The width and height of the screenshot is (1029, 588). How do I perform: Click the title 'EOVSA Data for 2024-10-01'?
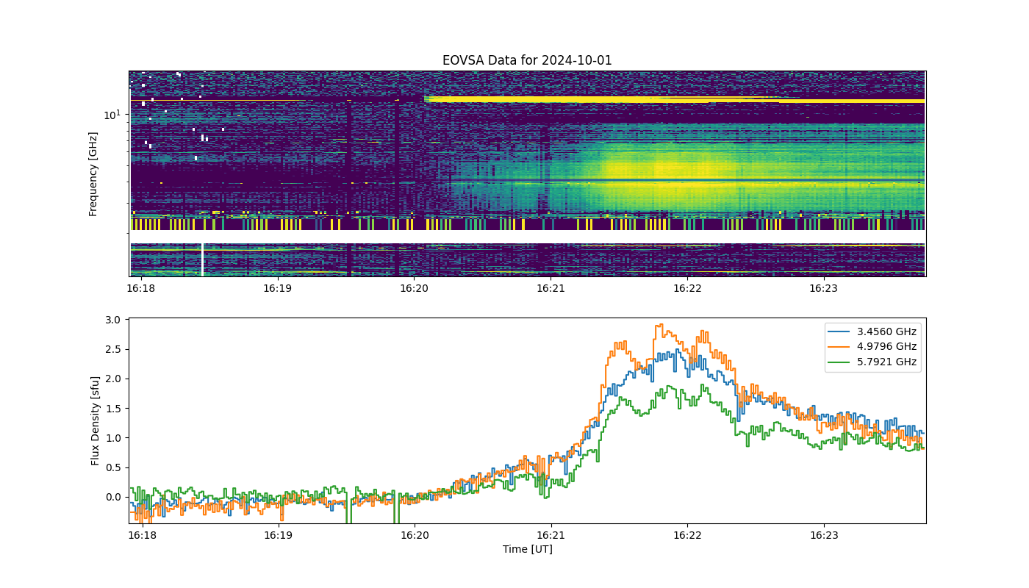527,60
